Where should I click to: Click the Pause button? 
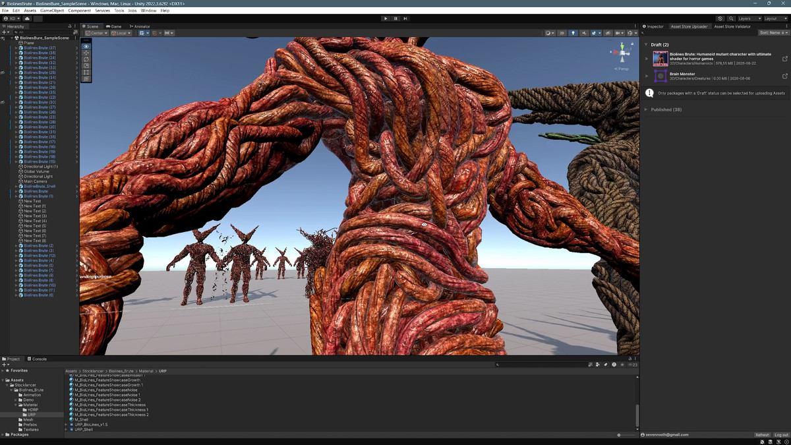[x=395, y=18]
